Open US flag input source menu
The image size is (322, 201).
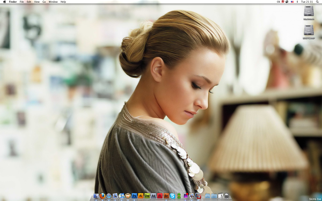pyautogui.click(x=292, y=2)
